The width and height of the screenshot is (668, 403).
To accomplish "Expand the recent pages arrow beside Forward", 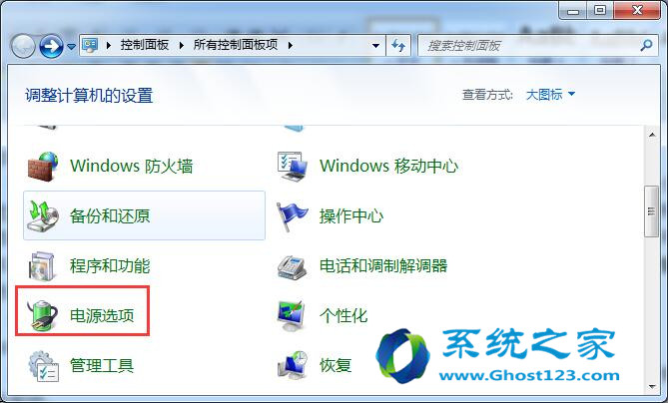I will [x=72, y=46].
